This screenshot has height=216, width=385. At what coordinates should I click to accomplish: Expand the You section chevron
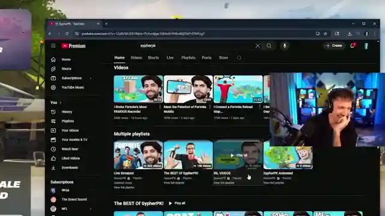(x=60, y=103)
